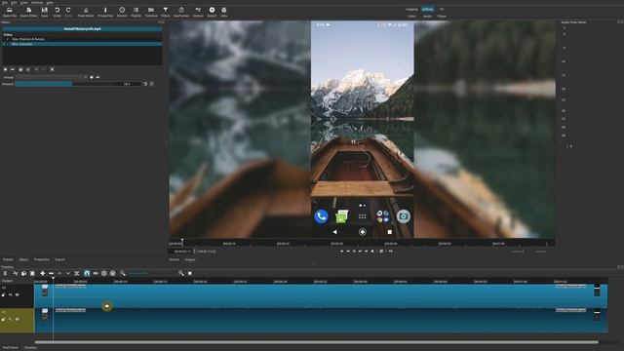Toggle keyframes for the blur amount
The image size is (624, 351).
pos(152,84)
